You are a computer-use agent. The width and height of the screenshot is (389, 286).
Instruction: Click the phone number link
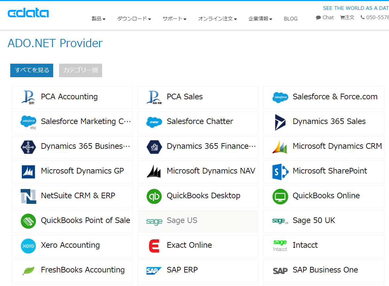point(374,17)
